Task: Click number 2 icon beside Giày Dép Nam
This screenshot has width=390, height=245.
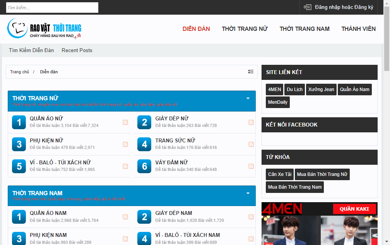Action: [144, 217]
